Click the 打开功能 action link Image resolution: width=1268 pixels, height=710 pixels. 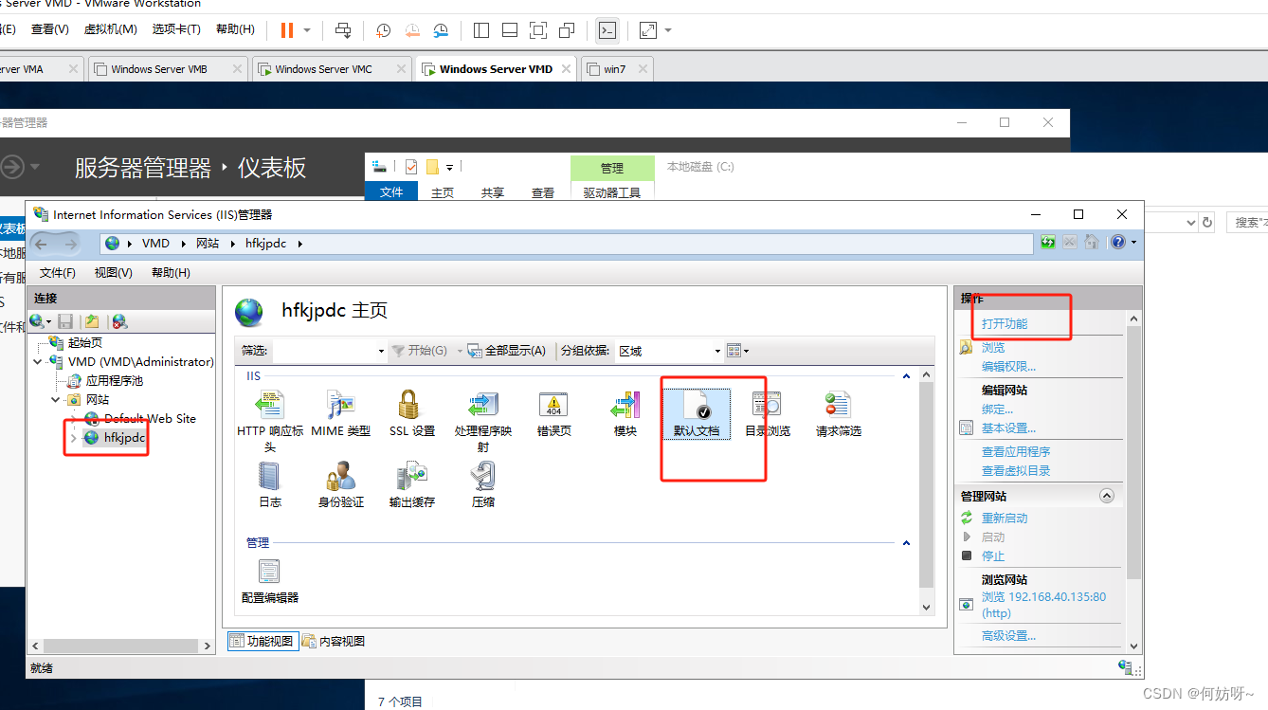(x=1005, y=324)
